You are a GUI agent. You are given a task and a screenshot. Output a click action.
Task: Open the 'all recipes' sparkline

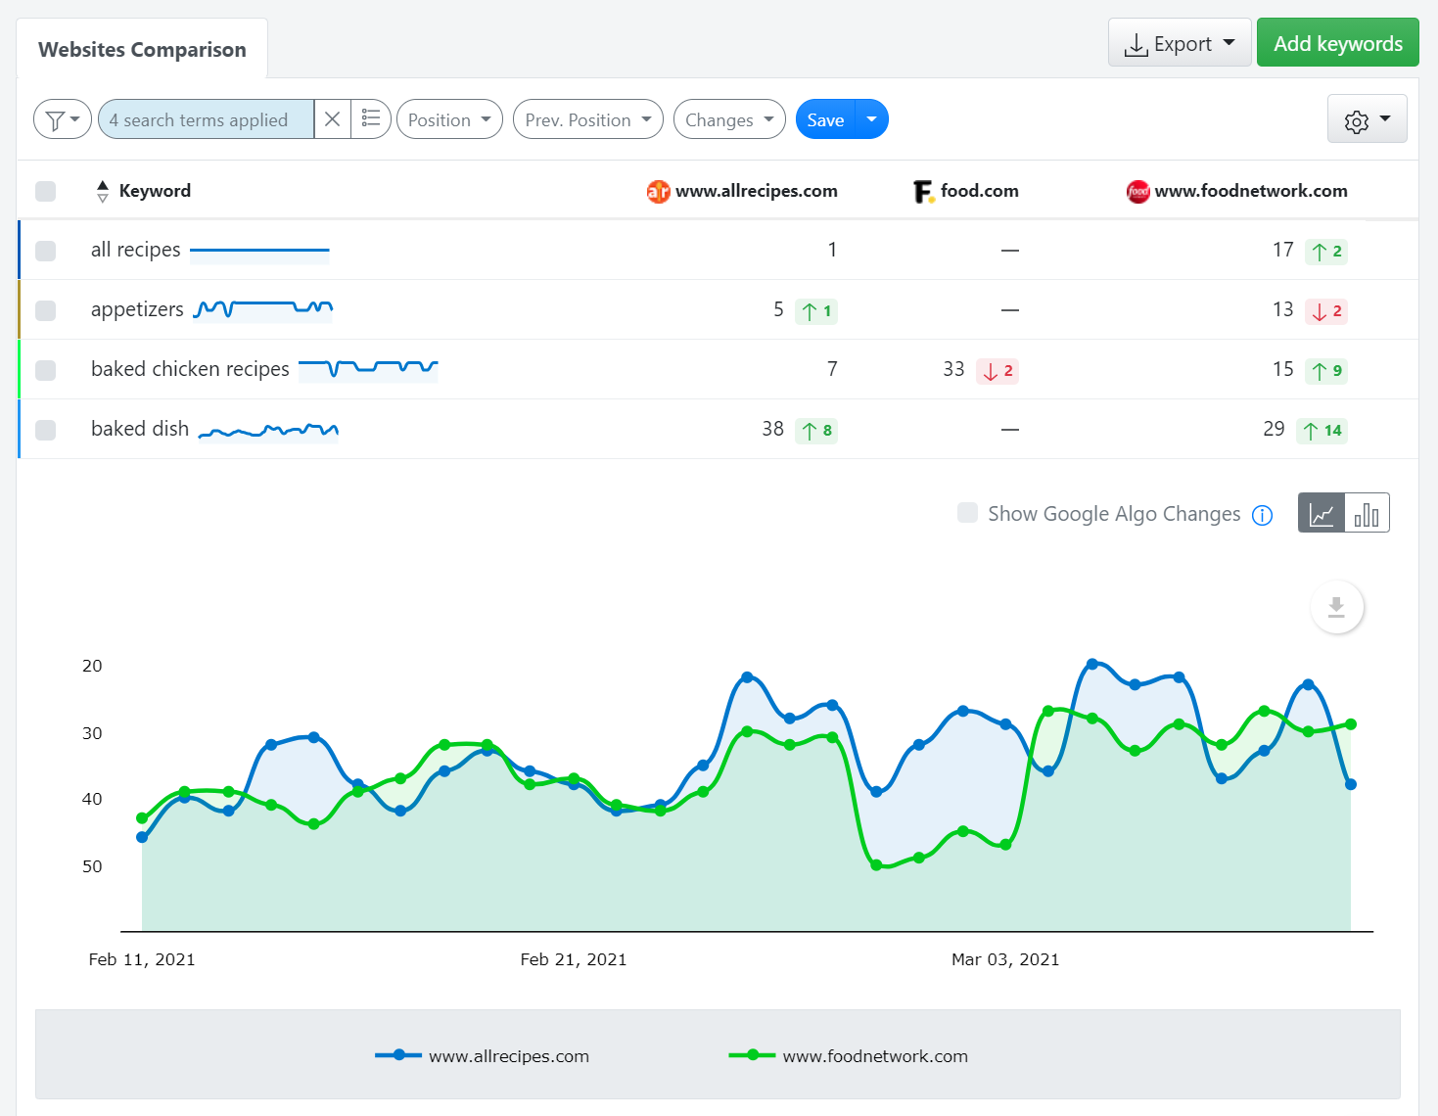click(259, 251)
